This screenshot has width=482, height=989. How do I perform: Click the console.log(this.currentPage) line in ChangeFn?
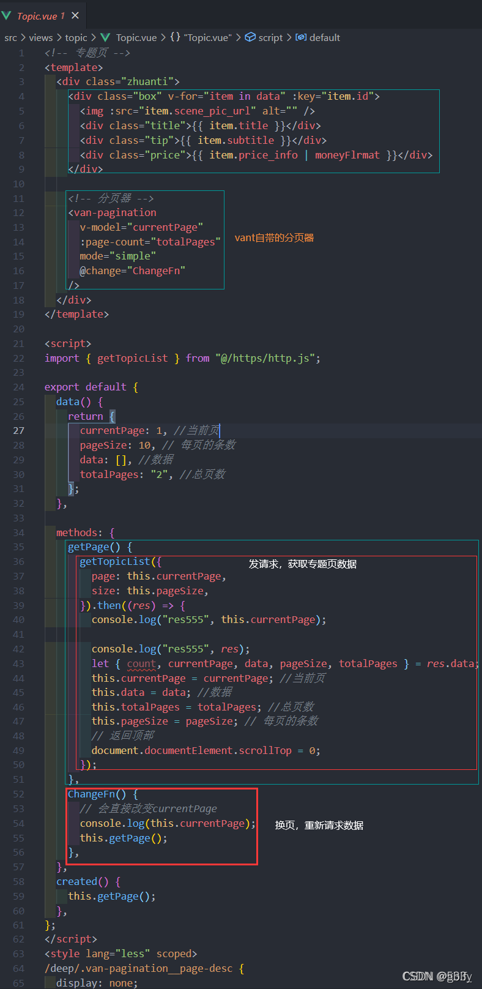click(168, 824)
